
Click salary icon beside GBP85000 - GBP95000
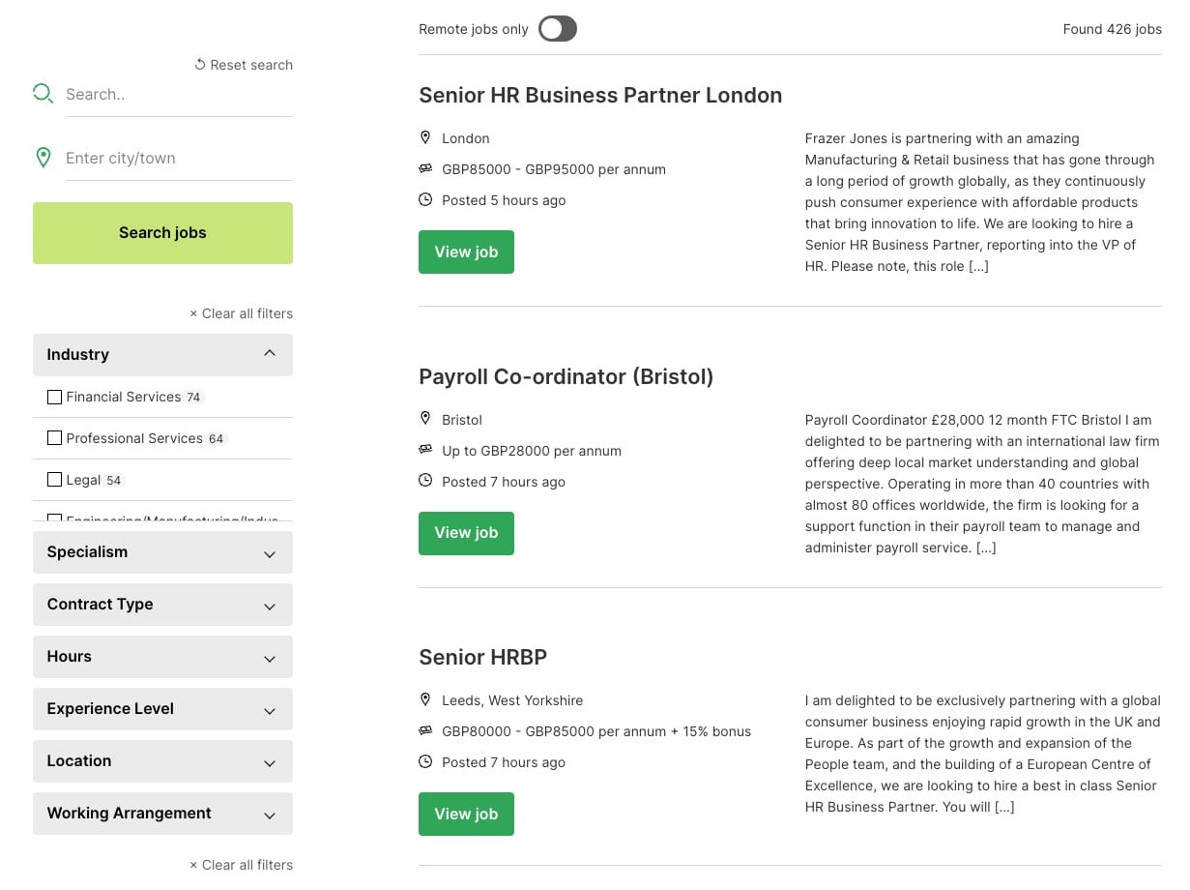coord(425,169)
